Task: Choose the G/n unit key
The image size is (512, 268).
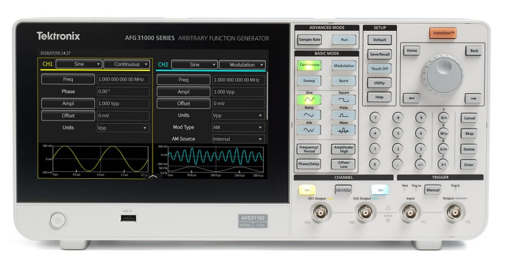Action: [x=443, y=118]
